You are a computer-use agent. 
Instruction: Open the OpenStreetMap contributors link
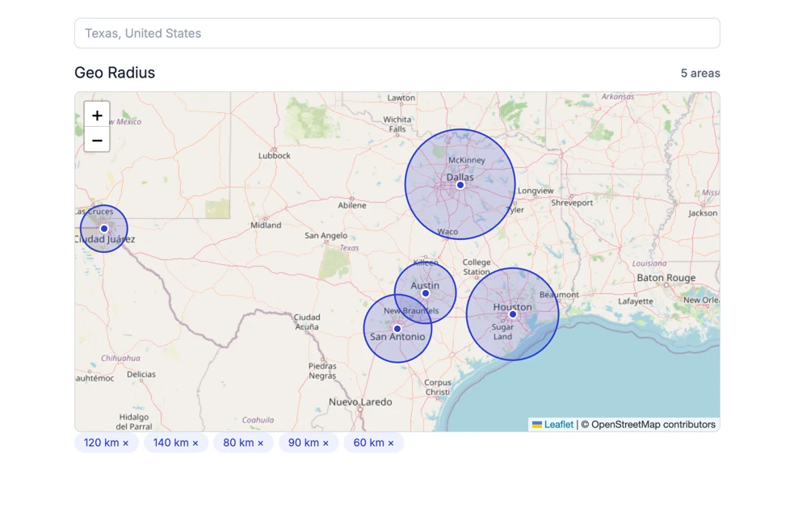coord(653,424)
